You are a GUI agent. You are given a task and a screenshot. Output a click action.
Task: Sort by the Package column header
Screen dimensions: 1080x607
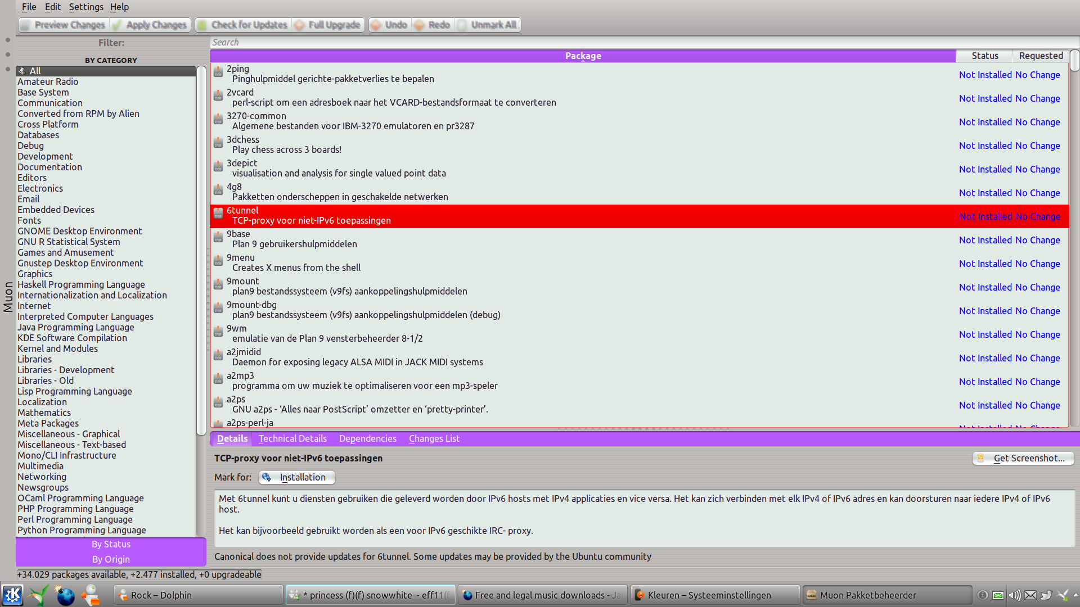tap(583, 56)
